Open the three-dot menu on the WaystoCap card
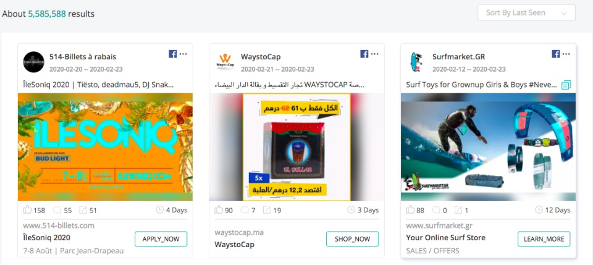 click(x=374, y=54)
